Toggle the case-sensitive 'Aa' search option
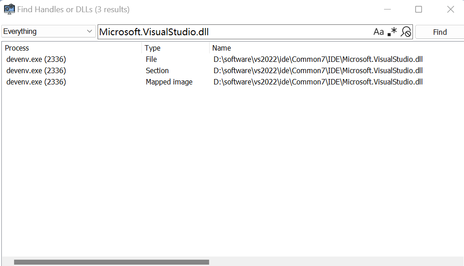The width and height of the screenshot is (464, 266). (378, 32)
